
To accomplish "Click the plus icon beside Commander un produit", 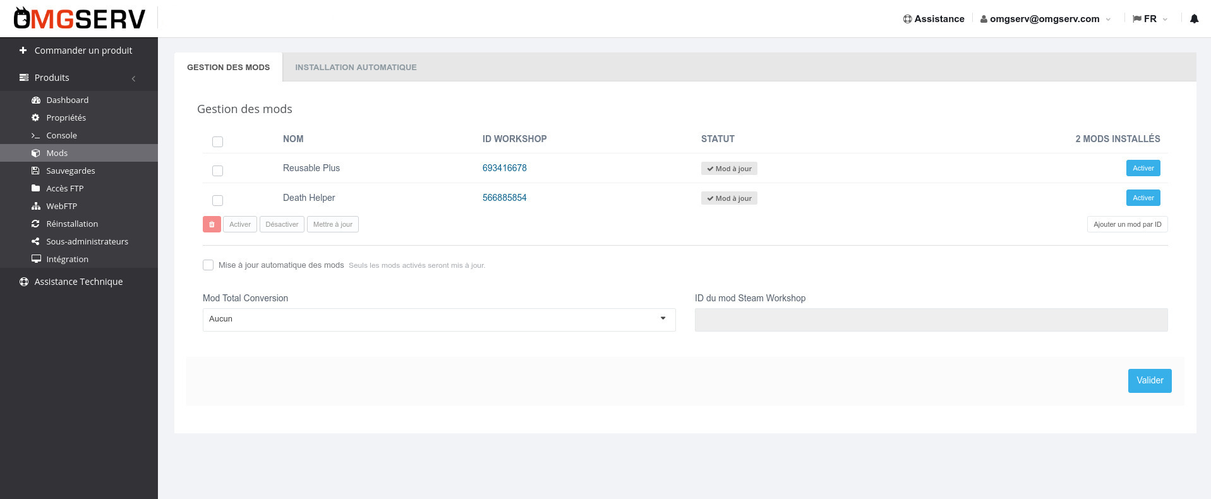I will 23,51.
